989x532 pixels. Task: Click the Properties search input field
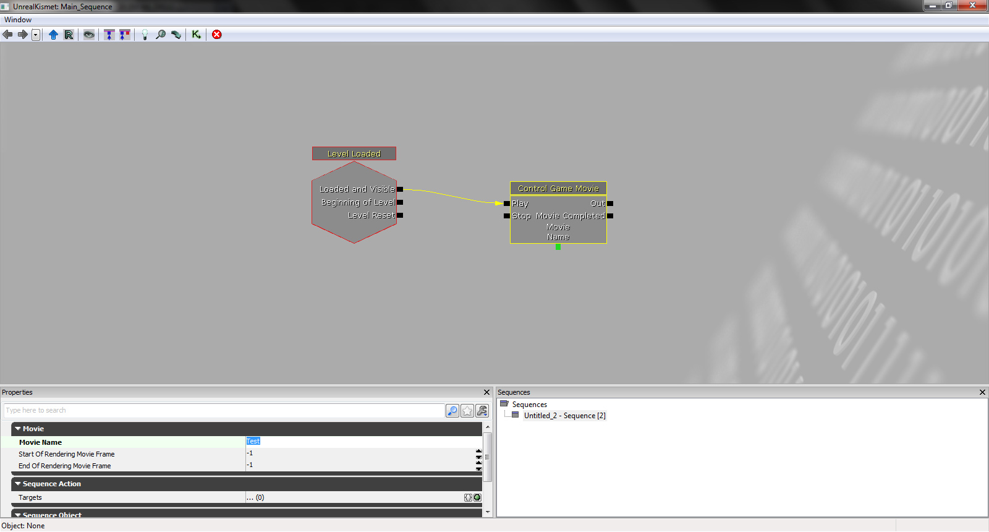click(223, 410)
